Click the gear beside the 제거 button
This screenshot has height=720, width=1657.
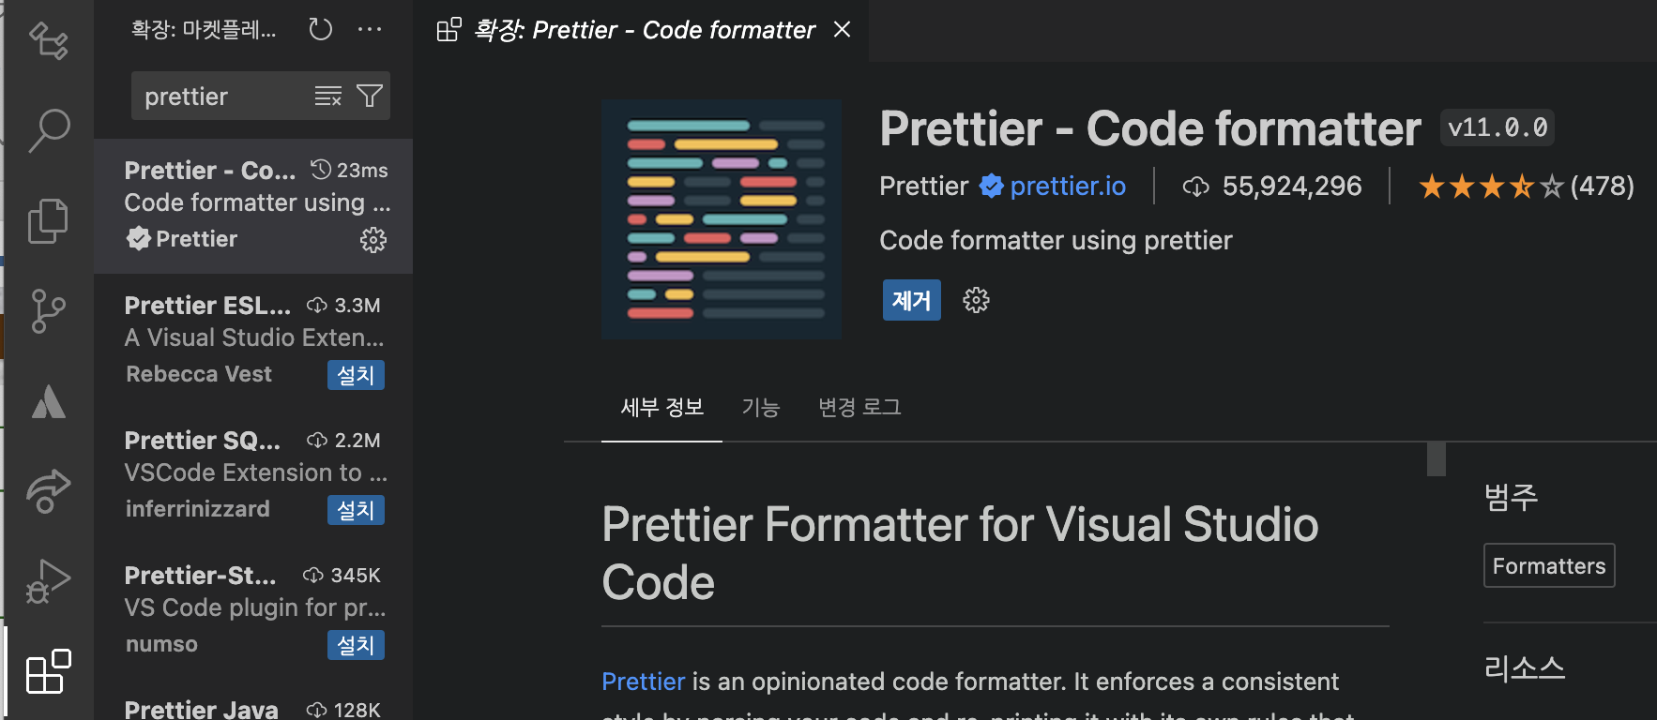[x=976, y=300]
